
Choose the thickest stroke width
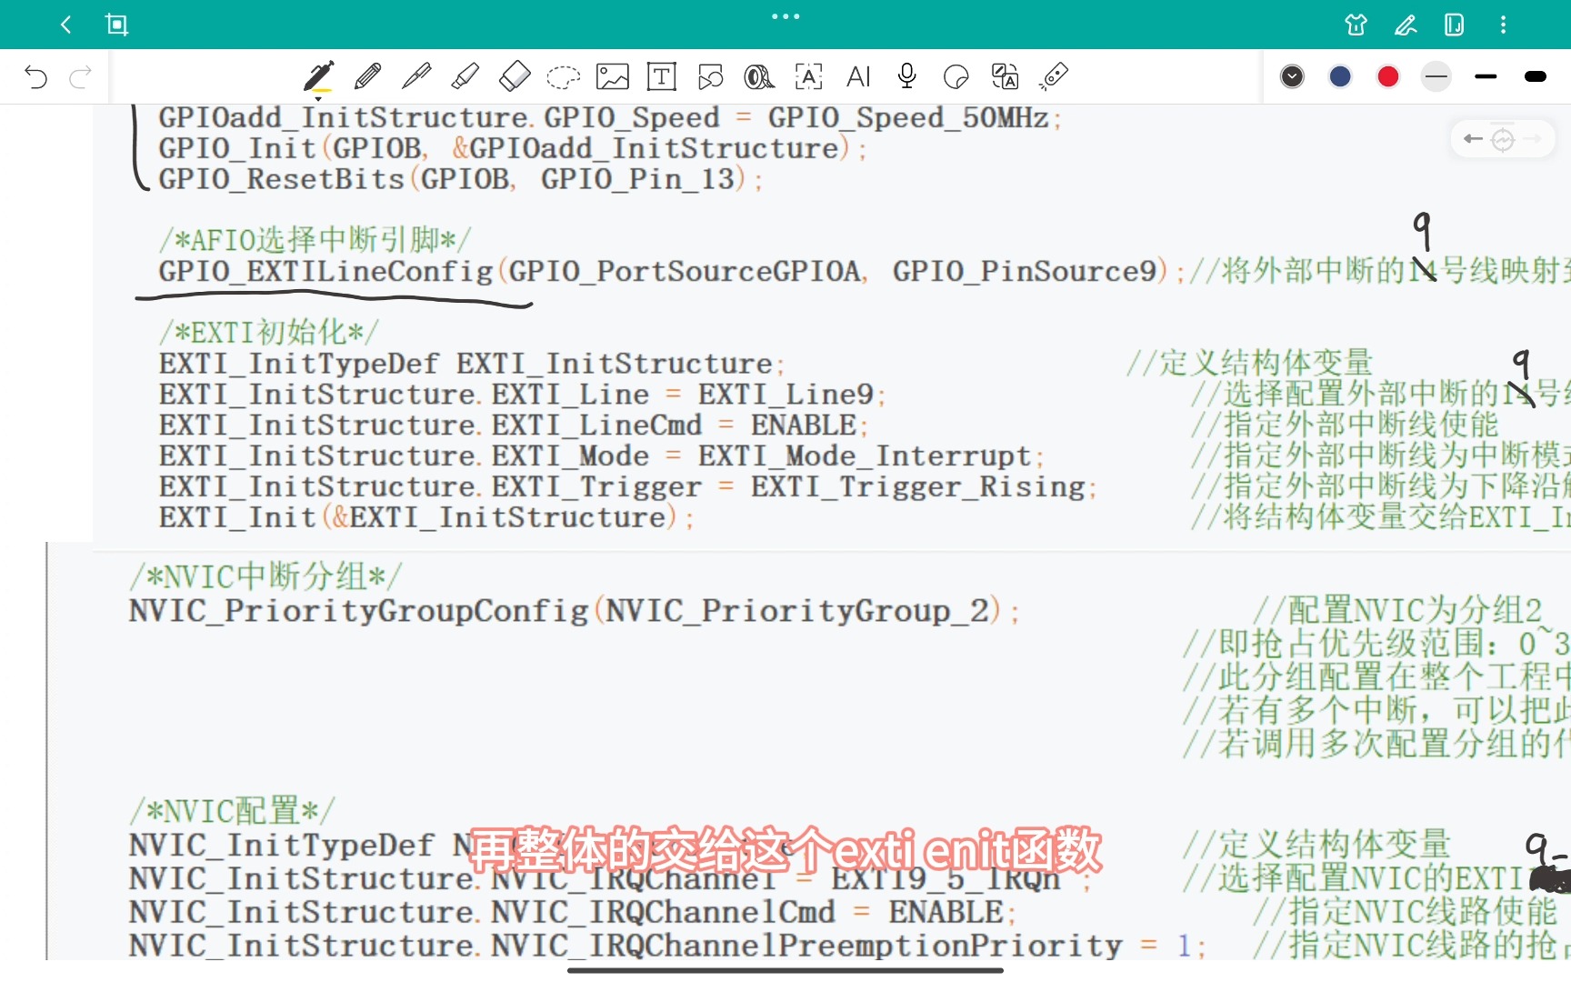pos(1536,76)
